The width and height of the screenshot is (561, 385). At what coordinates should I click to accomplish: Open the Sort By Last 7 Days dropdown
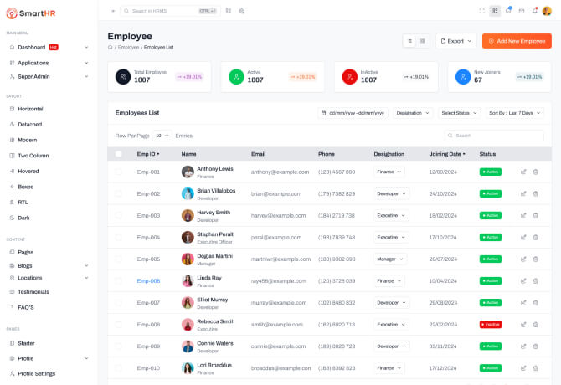pyautogui.click(x=514, y=113)
